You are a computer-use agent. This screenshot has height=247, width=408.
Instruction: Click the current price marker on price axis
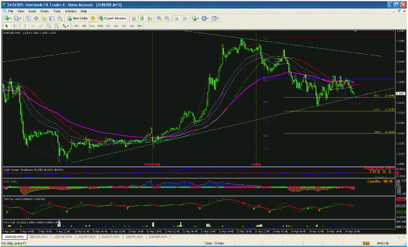pyautogui.click(x=400, y=93)
